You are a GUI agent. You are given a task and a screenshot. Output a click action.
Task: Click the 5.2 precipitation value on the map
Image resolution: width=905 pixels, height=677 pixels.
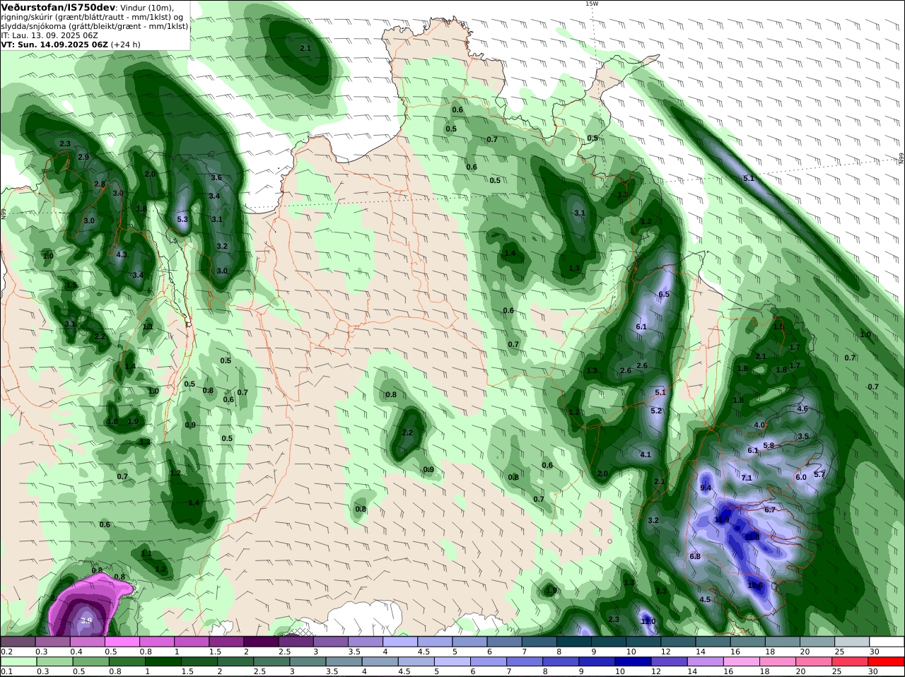tap(656, 411)
